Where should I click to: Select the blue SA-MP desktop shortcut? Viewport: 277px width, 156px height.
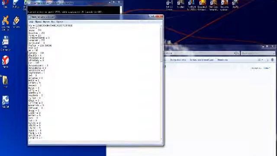pos(6,101)
